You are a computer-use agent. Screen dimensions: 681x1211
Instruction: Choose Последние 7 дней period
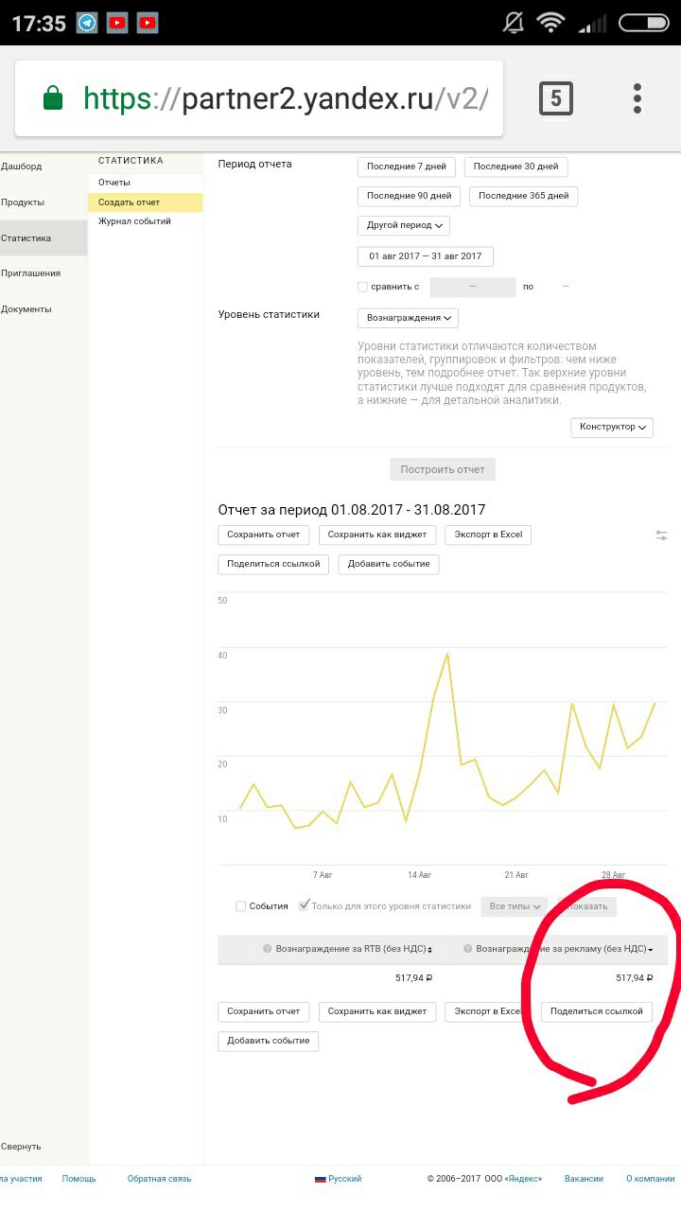click(x=407, y=167)
